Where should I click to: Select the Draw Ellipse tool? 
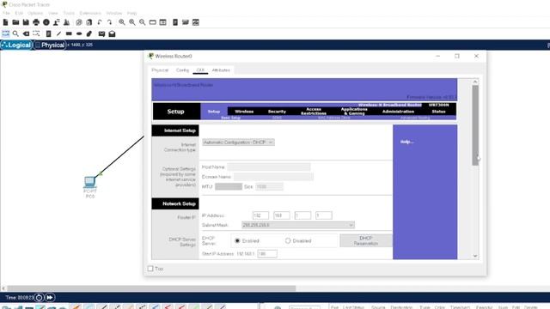click(79, 33)
